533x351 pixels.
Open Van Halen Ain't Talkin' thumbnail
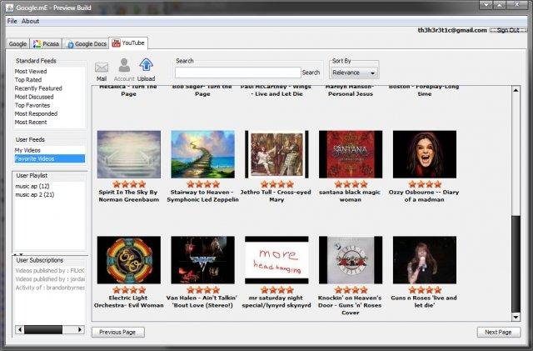coord(202,260)
